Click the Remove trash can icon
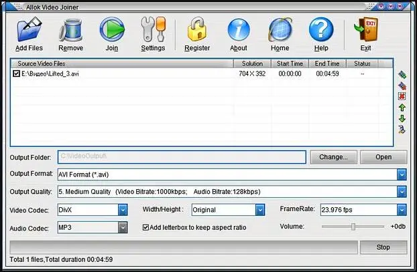 (x=71, y=29)
